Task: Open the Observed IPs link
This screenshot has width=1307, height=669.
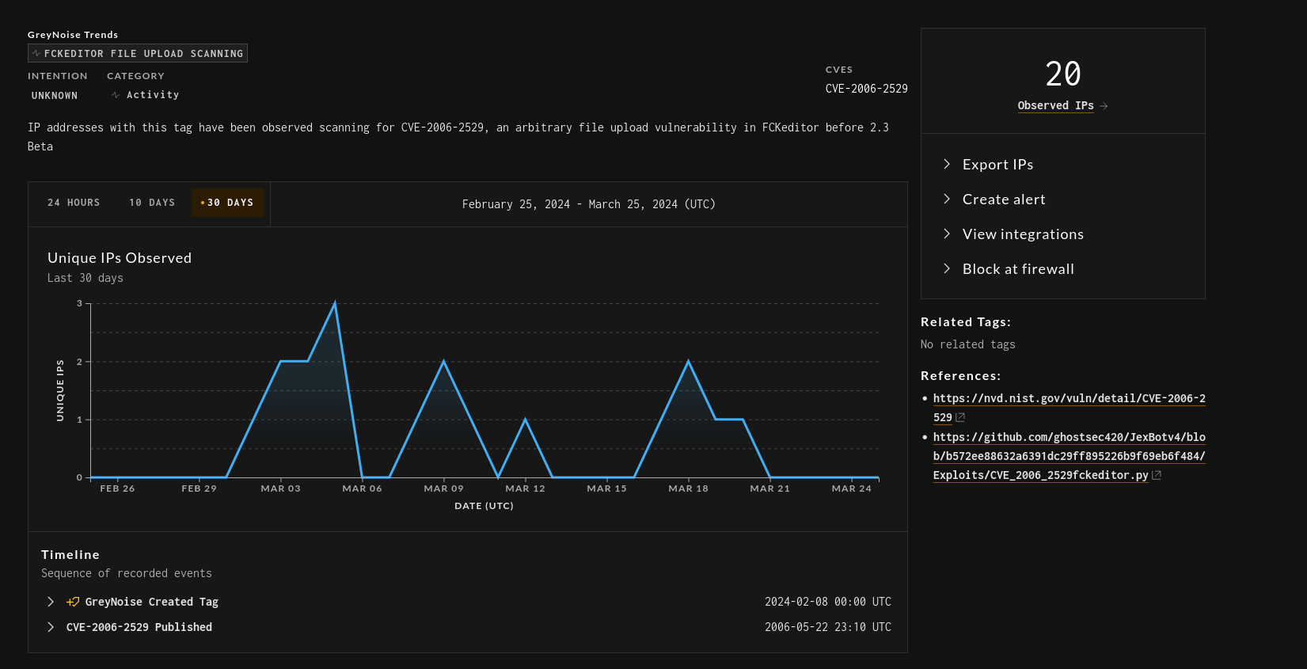Action: coord(1055,105)
